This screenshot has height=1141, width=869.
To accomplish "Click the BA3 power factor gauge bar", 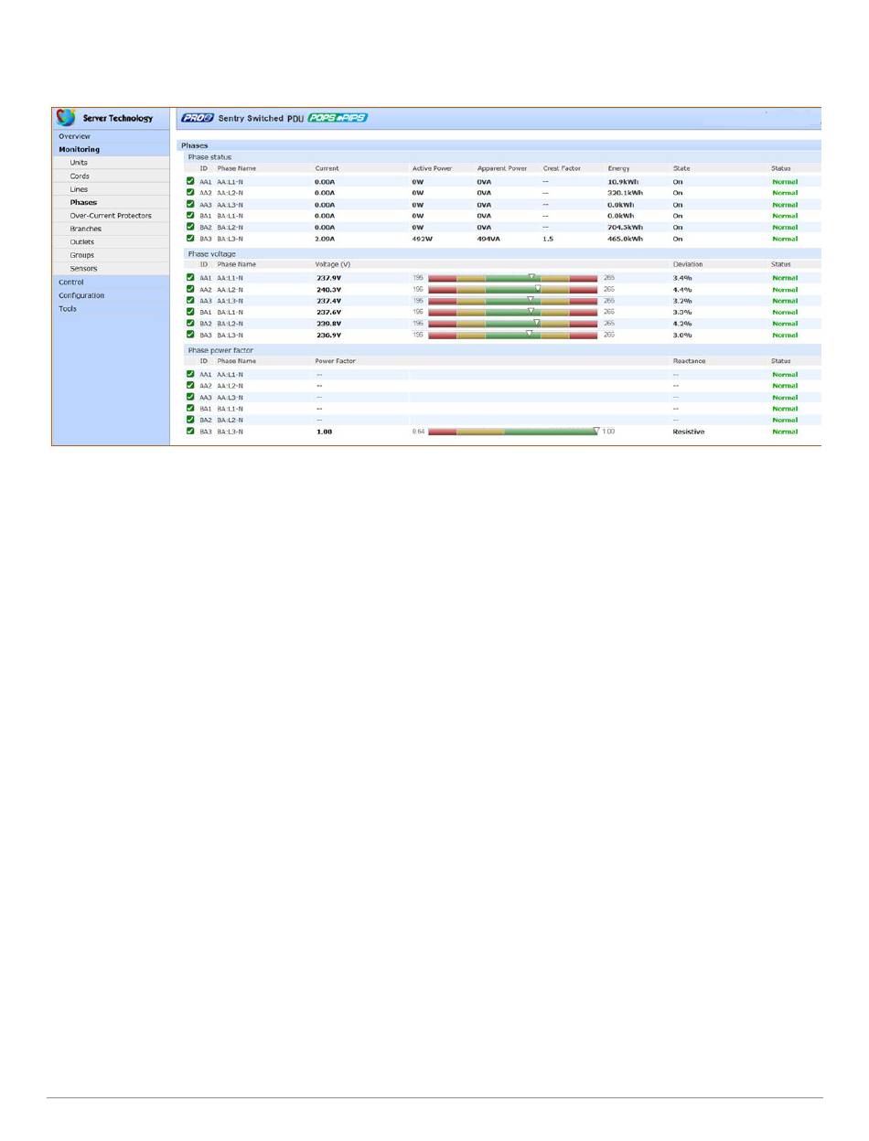I will tap(512, 431).
